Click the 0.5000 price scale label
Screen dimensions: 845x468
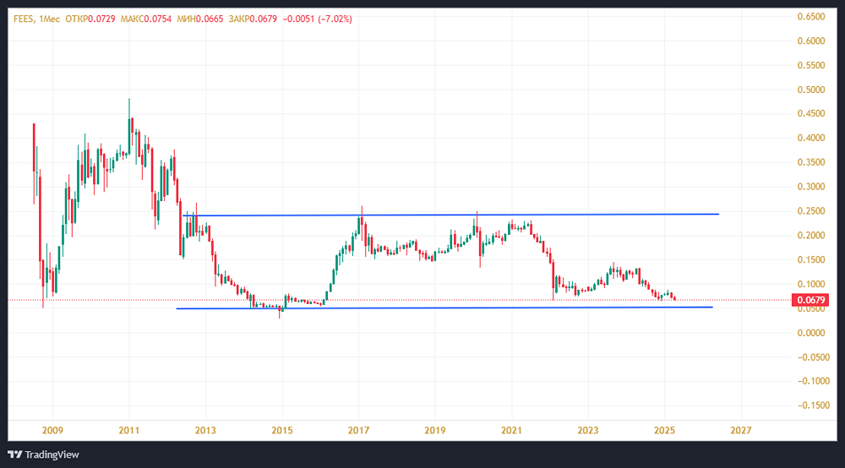coord(811,90)
